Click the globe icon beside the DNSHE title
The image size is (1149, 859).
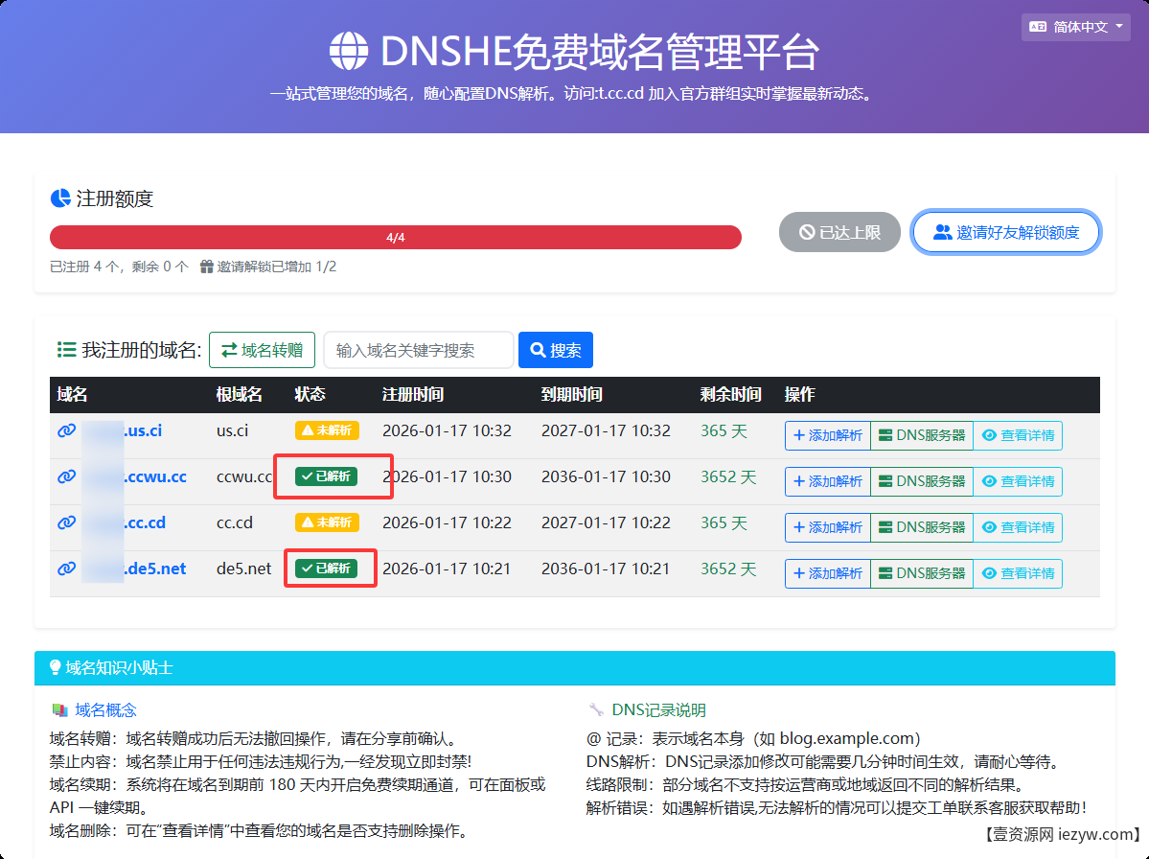(x=349, y=50)
